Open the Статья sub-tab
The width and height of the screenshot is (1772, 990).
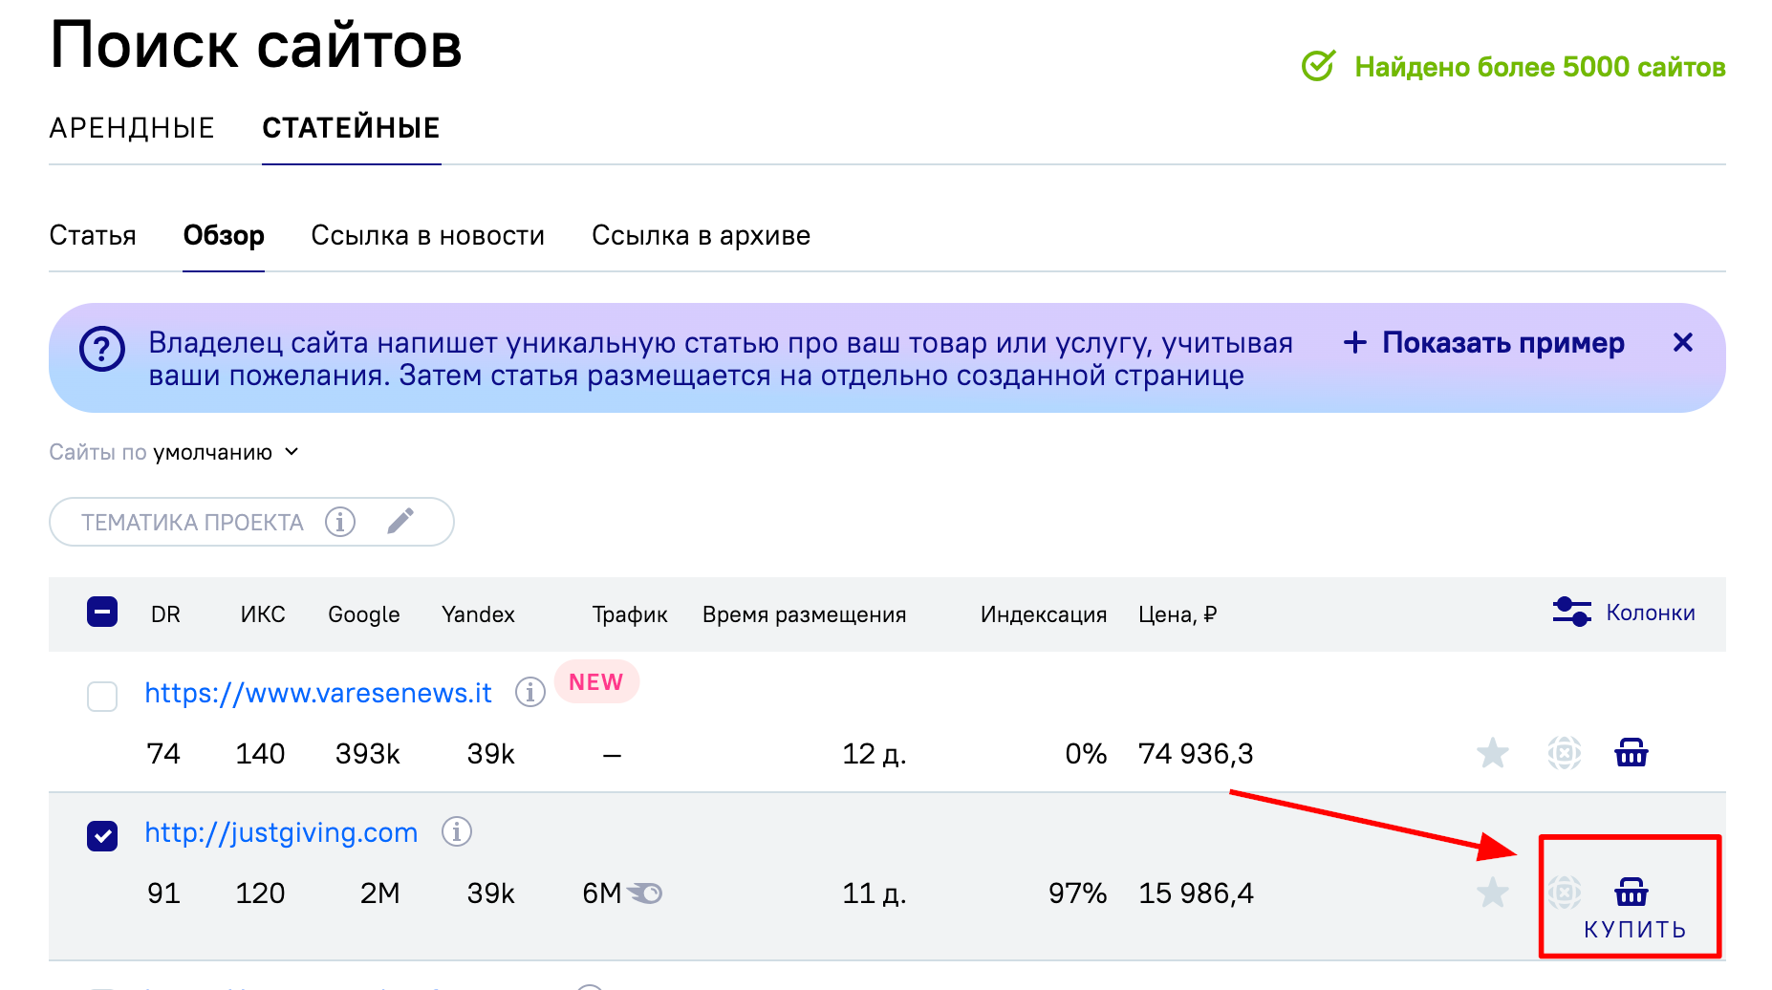pos(93,235)
